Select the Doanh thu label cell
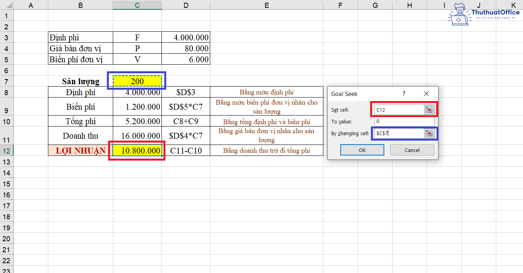The width and height of the screenshot is (523, 273). click(x=80, y=135)
